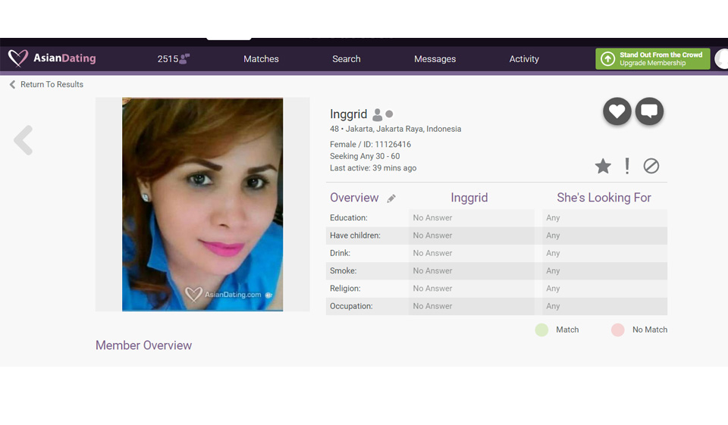The image size is (728, 425).
Task: Open chat with the message bubble icon
Action: [649, 112]
